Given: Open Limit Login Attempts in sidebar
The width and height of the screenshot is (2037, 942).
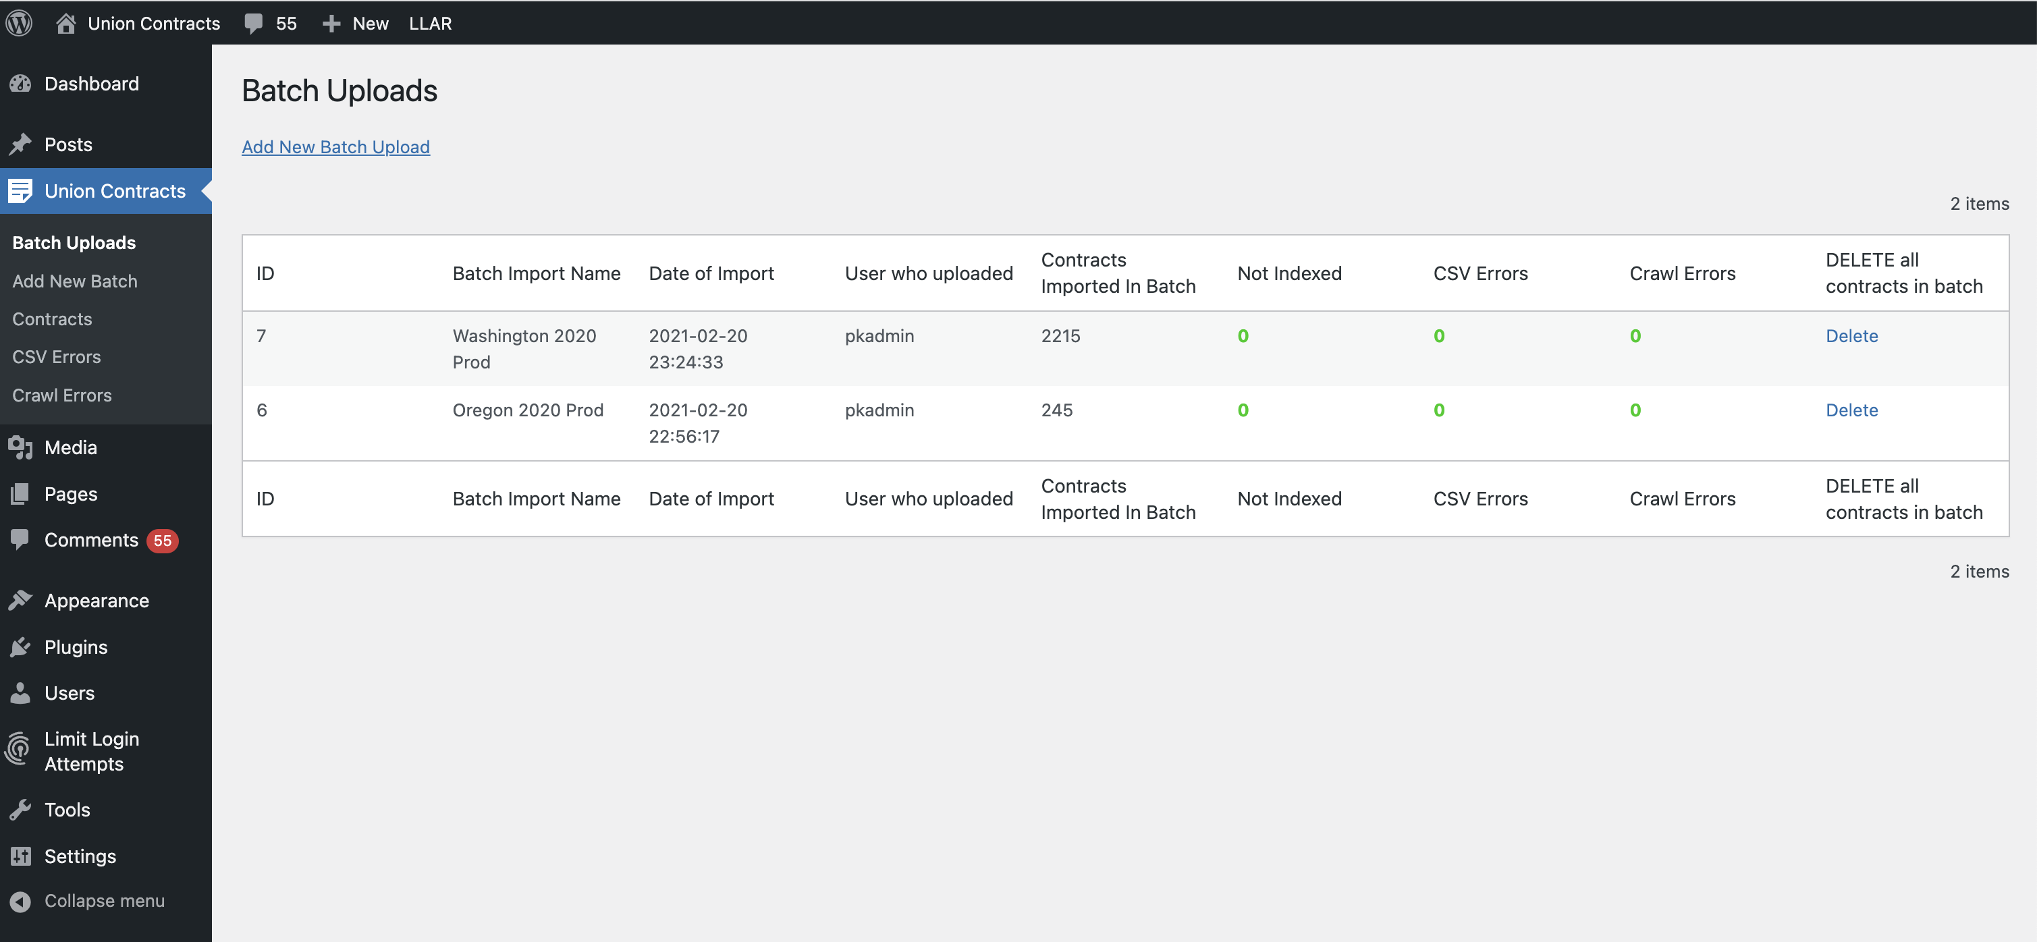Looking at the screenshot, I should click(x=92, y=752).
